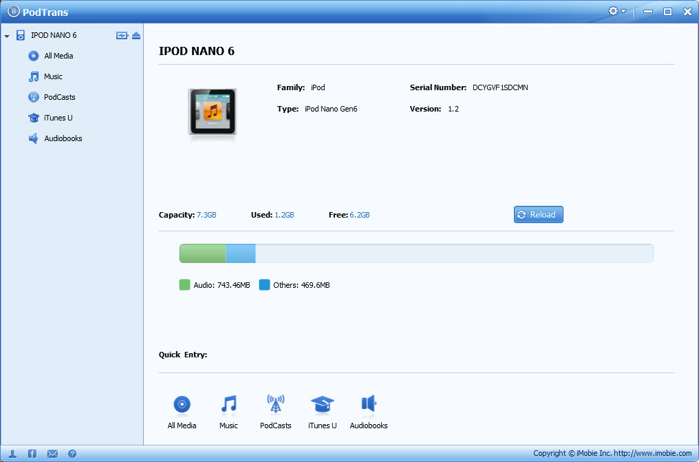Click the Music label under Quick Entry
Image resolution: width=699 pixels, height=462 pixels.
click(228, 426)
